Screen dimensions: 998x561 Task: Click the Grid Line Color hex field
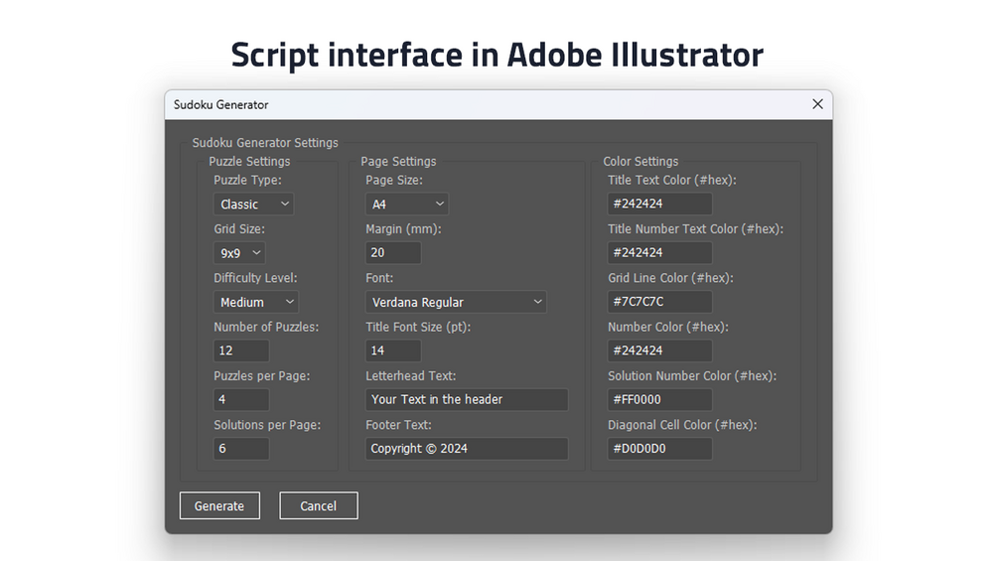659,302
